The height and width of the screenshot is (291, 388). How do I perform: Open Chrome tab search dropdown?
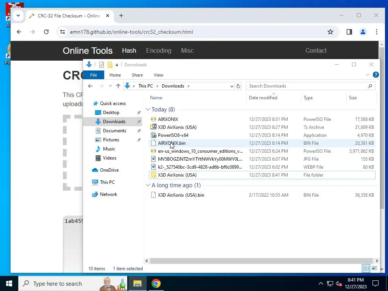pos(18,16)
